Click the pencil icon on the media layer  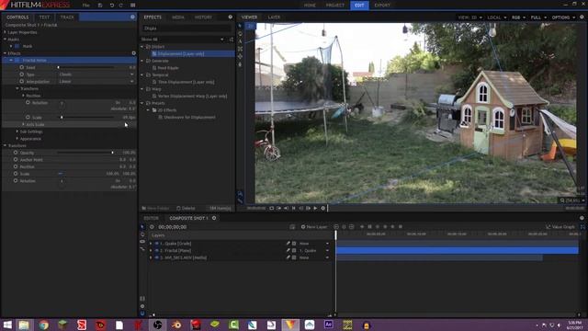pos(288,257)
